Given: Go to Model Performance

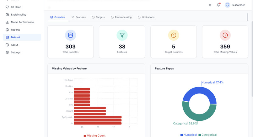Looking at the screenshot, I should tap(22, 22).
